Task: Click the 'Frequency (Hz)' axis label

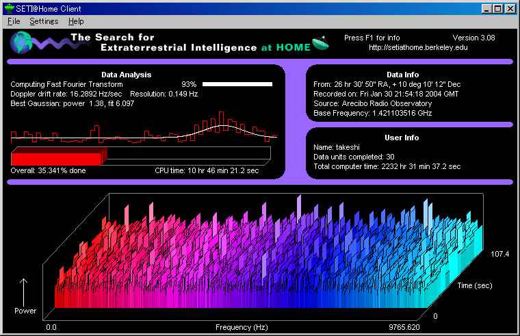Action: tap(242, 327)
